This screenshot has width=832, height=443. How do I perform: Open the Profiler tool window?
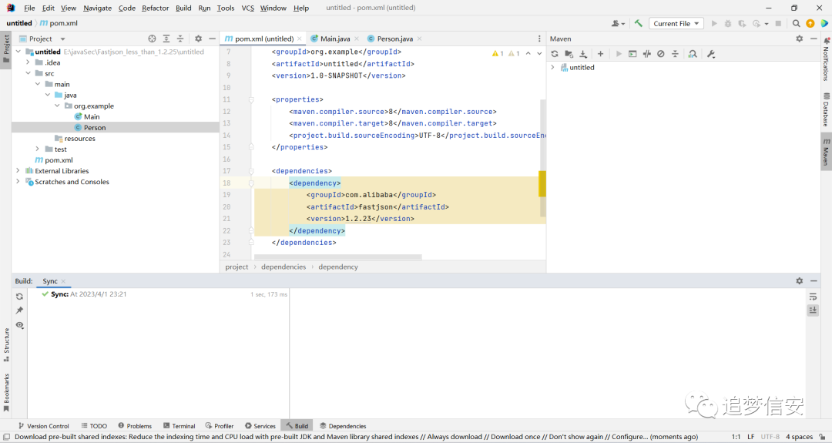(x=219, y=426)
